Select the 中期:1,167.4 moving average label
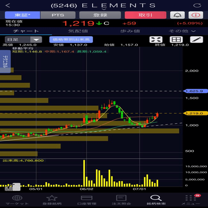This screenshot has width=208, height=208. (x=59, y=51)
